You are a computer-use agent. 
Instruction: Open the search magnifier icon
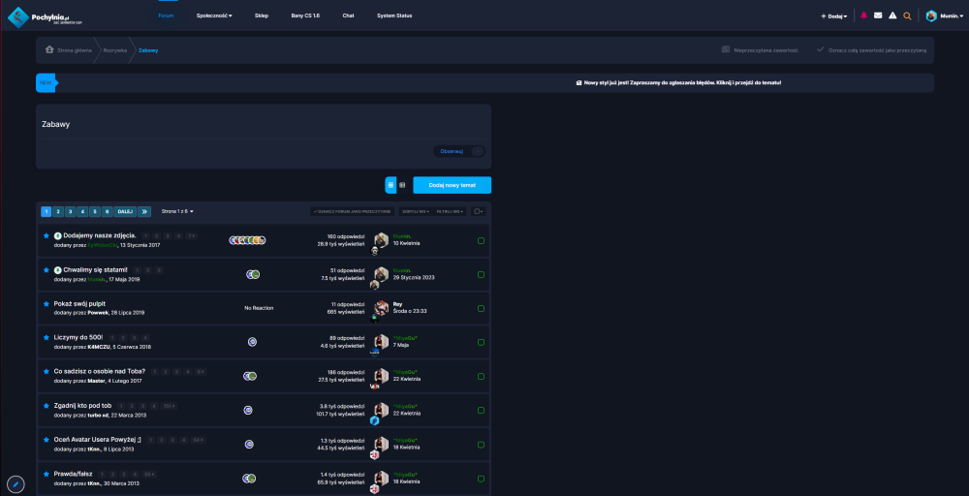point(907,15)
